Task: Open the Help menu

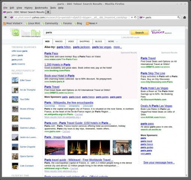Action: (61, 8)
